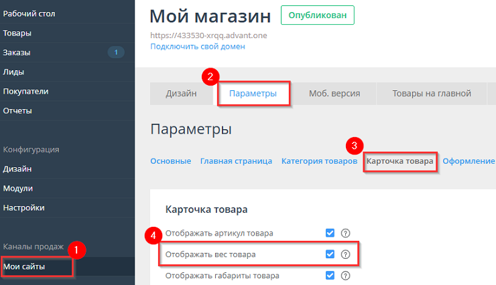Open 'Основные' settings section
Screen dimensions: 496x285
170,161
